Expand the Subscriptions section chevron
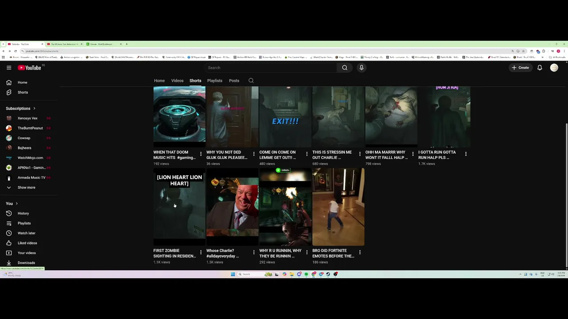The width and height of the screenshot is (568, 319). 34,109
